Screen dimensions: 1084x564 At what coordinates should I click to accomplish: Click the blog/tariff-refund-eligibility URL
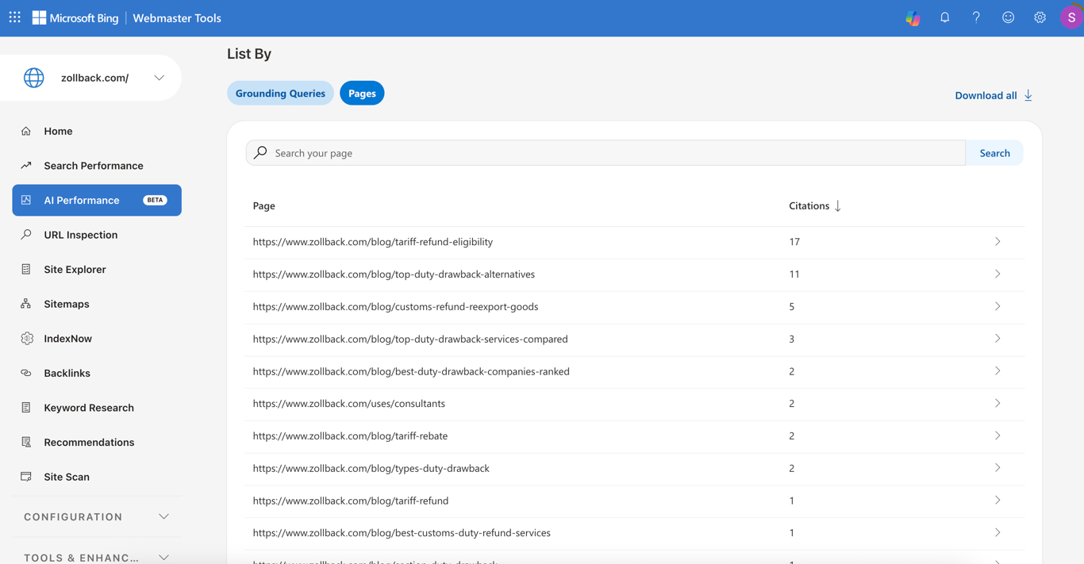[x=373, y=241]
